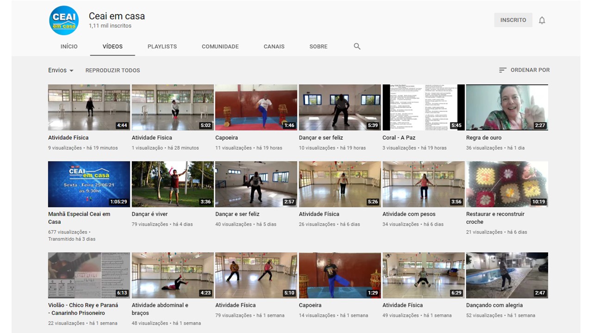
Task: Switch to the CANAIS tab
Action: point(274,46)
